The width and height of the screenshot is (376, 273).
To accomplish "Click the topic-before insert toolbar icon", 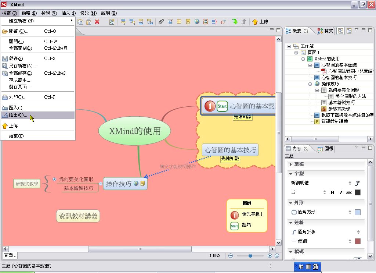I will pos(141,22).
